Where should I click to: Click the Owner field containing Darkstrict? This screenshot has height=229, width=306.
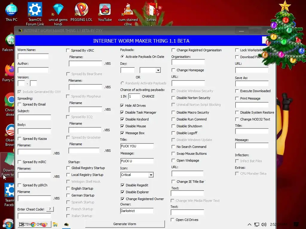137,211
